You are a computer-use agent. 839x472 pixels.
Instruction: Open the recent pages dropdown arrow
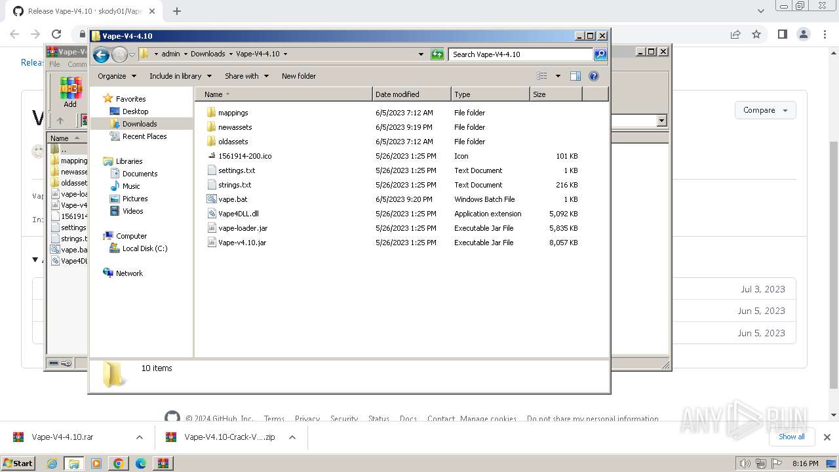132,54
